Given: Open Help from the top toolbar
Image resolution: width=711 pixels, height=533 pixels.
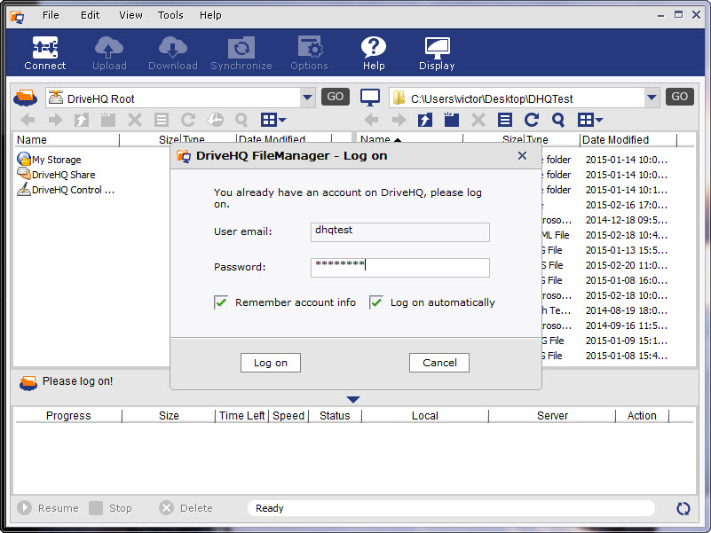Looking at the screenshot, I should pyautogui.click(x=374, y=53).
